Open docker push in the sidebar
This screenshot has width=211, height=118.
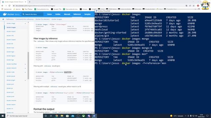pos(10,96)
